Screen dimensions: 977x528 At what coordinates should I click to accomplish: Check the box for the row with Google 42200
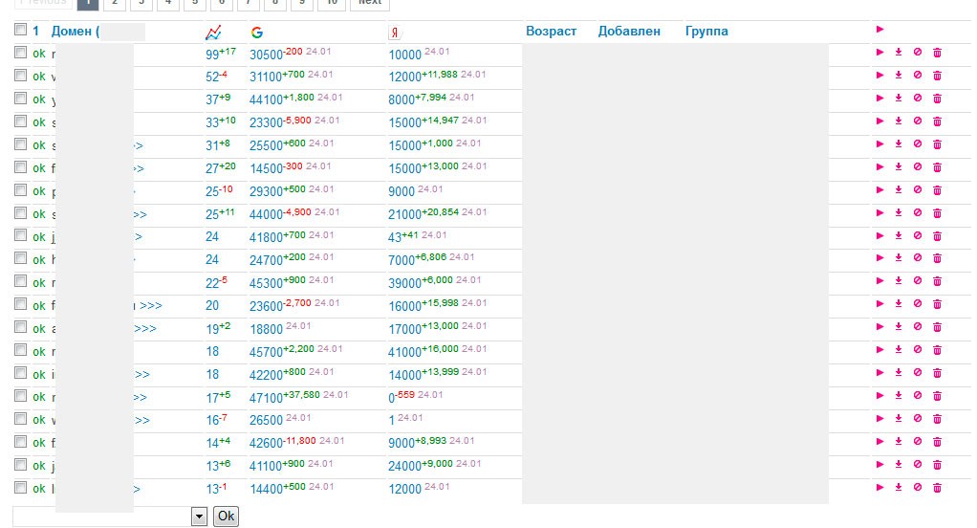click(x=21, y=373)
